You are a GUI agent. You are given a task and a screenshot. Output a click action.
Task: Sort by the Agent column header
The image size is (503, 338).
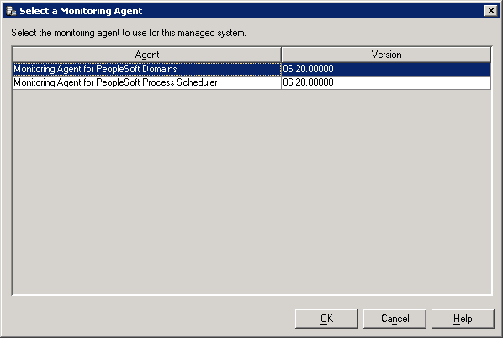[146, 55]
